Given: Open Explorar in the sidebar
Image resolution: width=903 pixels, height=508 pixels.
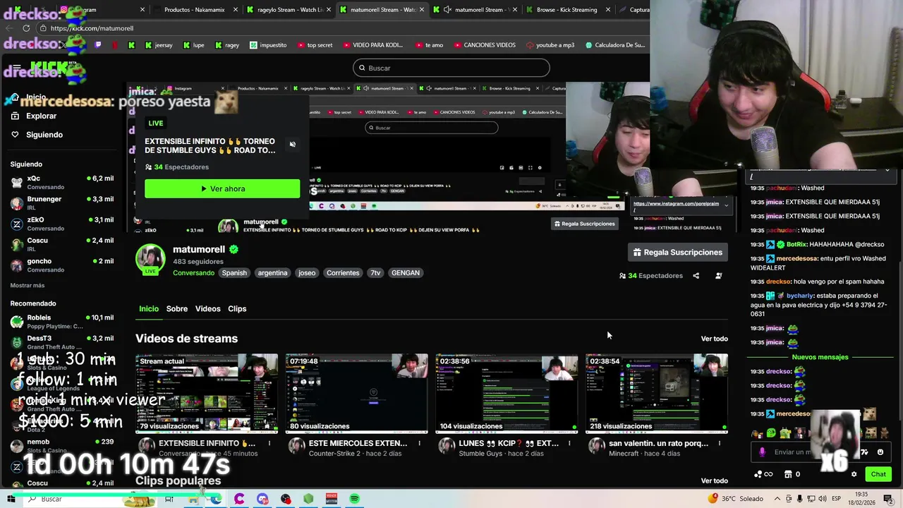Looking at the screenshot, I should point(41,116).
